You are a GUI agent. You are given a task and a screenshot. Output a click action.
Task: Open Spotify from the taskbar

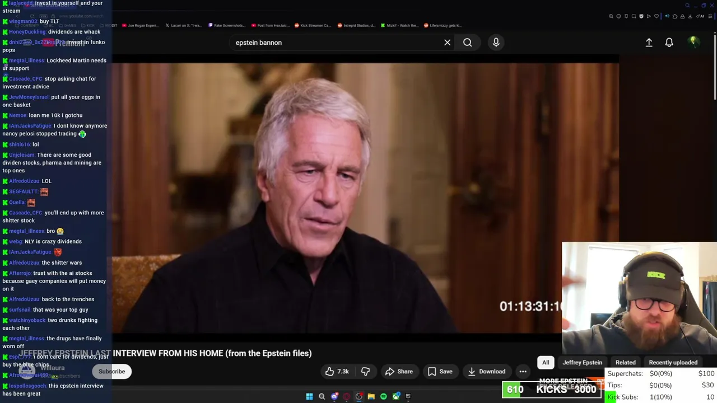[x=383, y=396]
